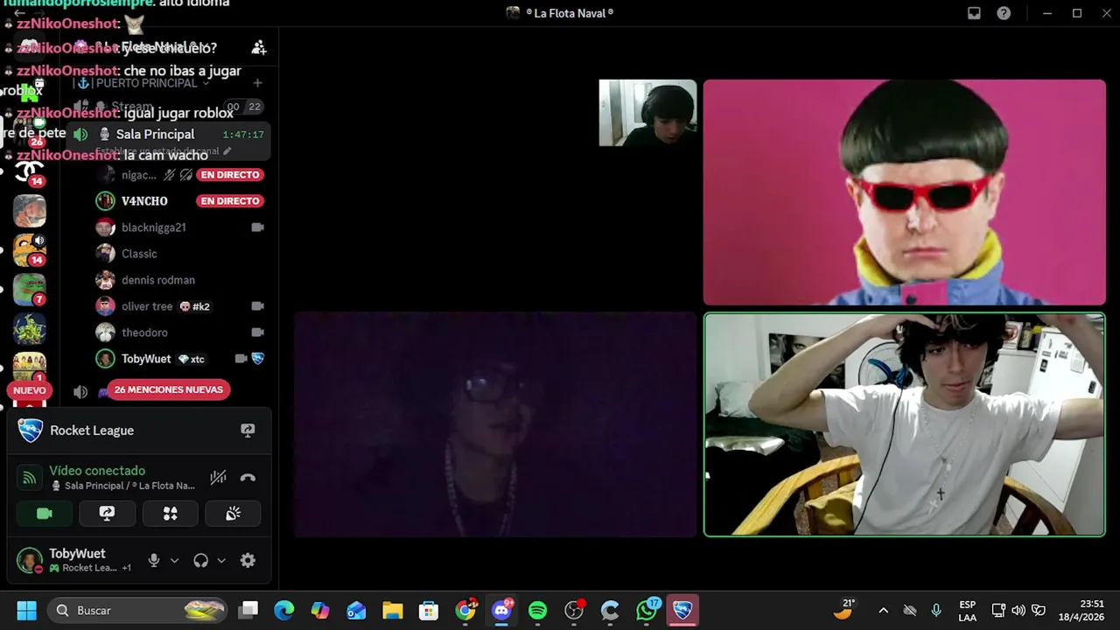Image resolution: width=1120 pixels, height=630 pixels.
Task: Deafen using the headphones icon
Action: [201, 561]
